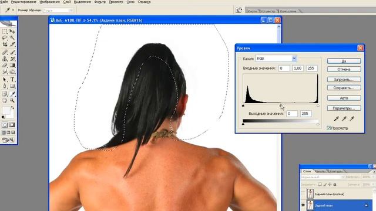Hide the Задний план layer eye
The height and width of the screenshot is (211, 376).
pos(303,205)
